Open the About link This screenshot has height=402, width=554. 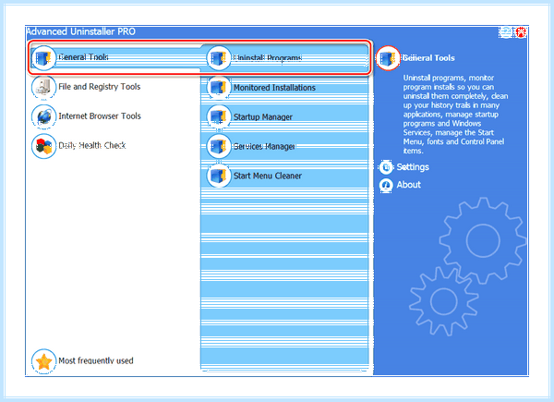coord(408,185)
